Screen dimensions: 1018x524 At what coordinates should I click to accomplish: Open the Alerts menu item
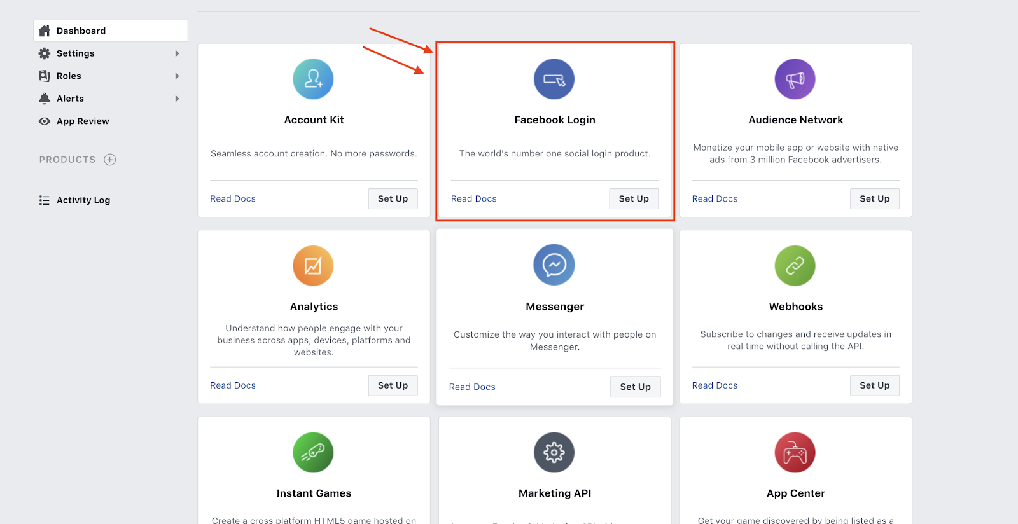(111, 99)
